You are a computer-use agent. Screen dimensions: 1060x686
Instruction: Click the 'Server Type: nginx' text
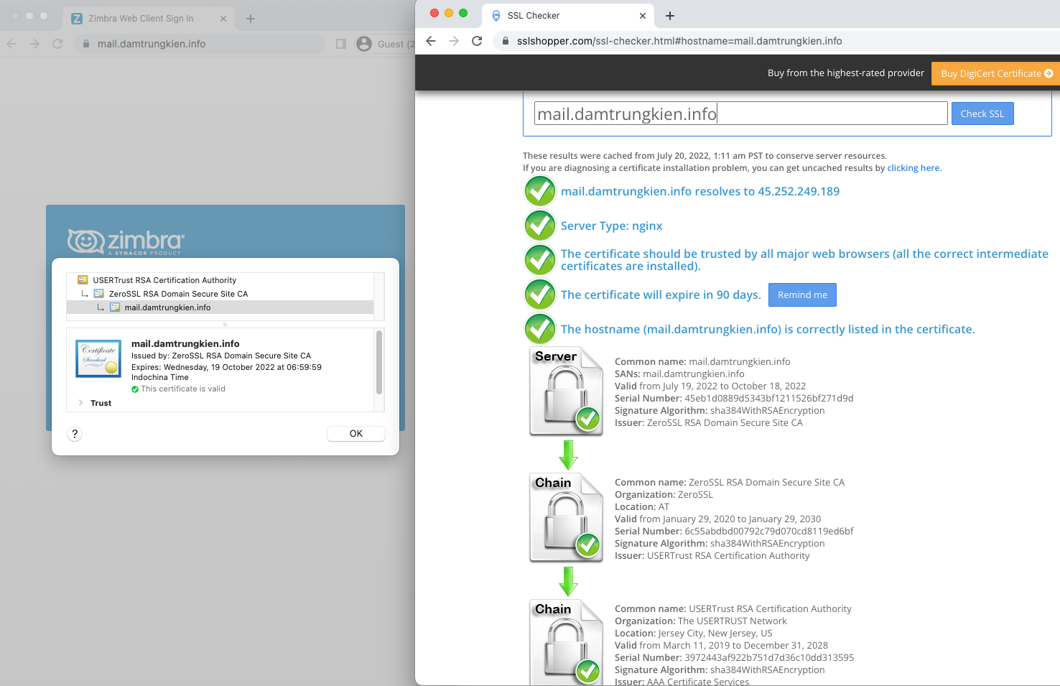[612, 226]
